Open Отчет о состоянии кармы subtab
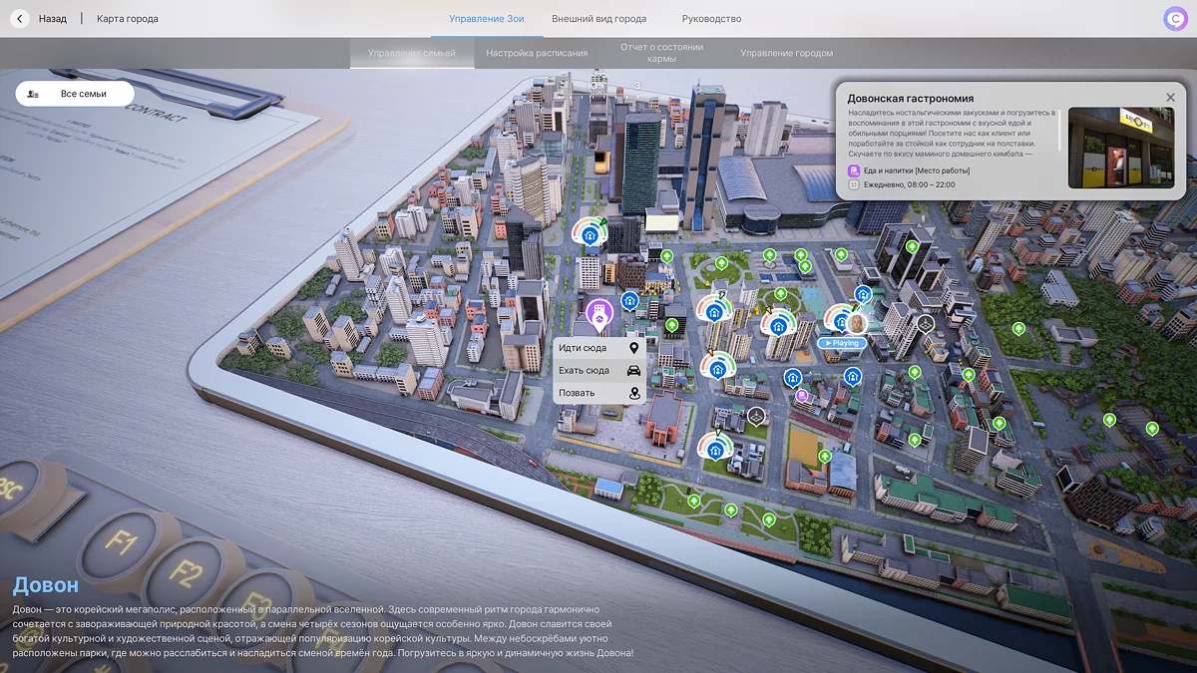 661,53
